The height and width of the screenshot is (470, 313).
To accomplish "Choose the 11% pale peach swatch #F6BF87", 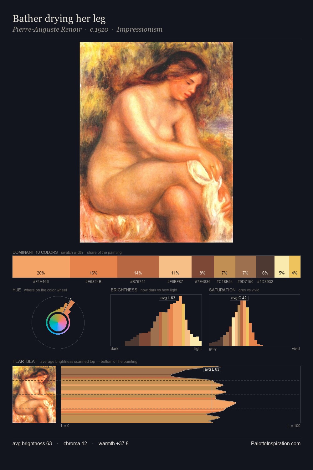I will click(175, 267).
